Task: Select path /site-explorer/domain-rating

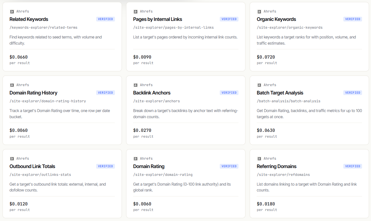Action: click(x=163, y=175)
